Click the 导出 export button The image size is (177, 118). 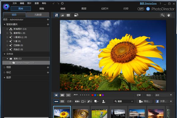pos(144,101)
